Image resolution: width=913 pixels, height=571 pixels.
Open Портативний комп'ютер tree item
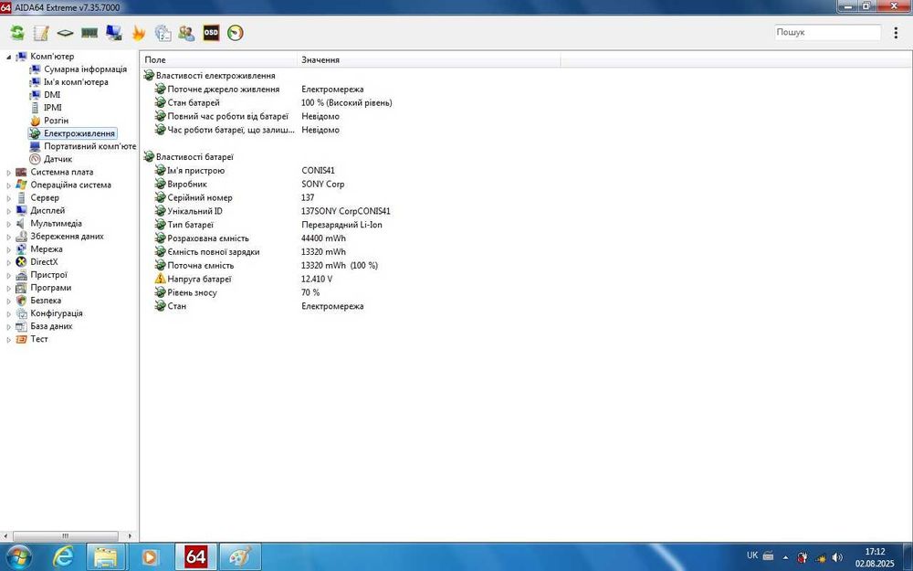89,146
